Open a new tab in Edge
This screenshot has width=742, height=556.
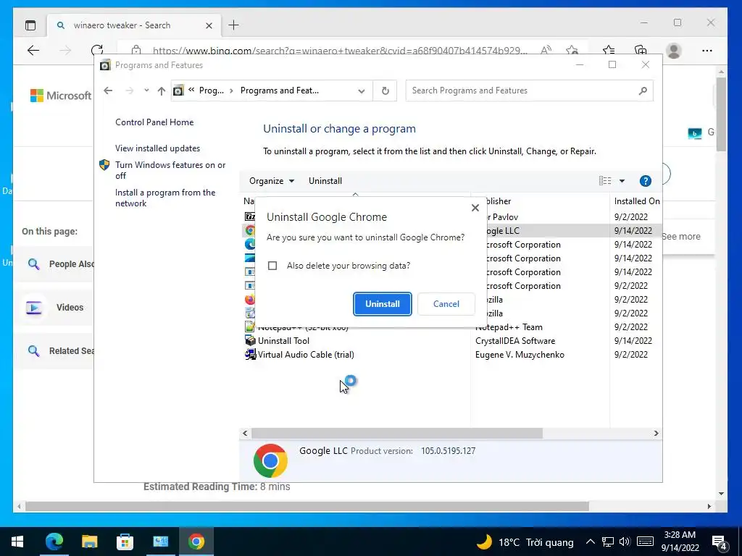234,25
